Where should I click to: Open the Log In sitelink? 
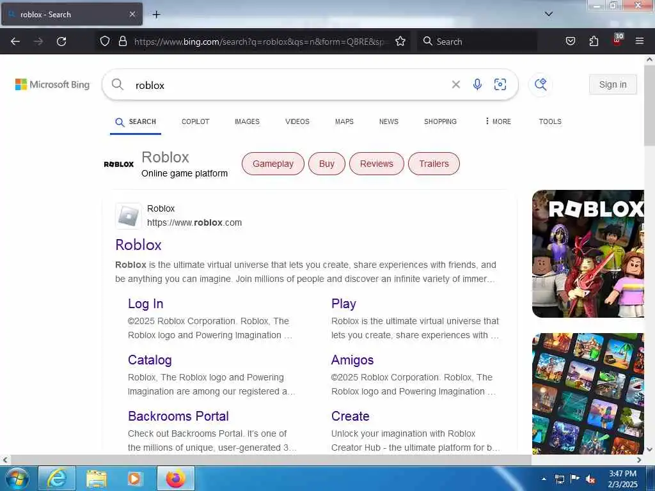(145, 304)
